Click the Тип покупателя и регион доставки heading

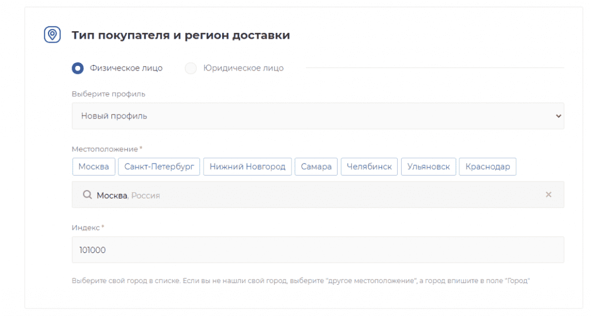tap(181, 35)
